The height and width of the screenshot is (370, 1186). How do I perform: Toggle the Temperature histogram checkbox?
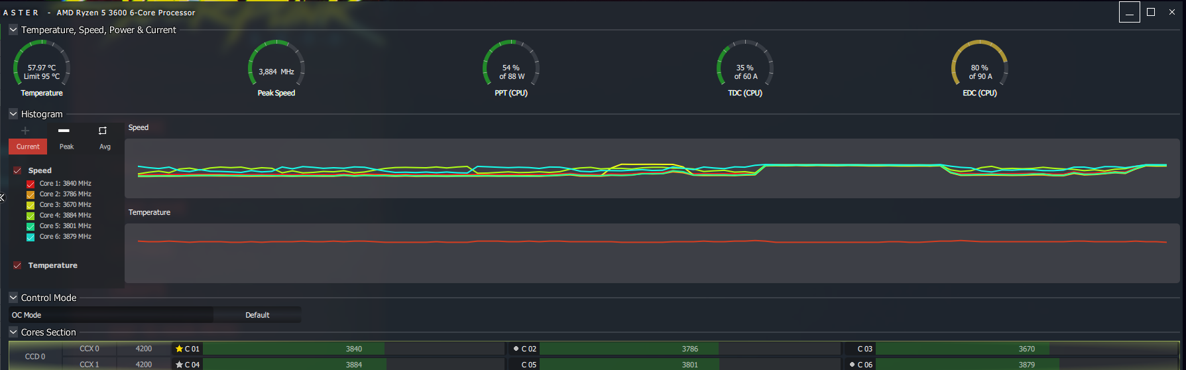tap(17, 265)
